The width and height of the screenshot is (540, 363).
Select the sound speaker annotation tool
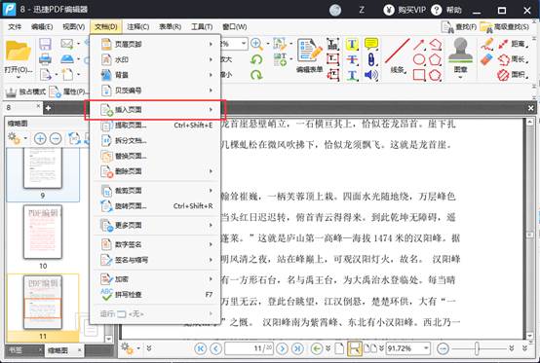[x=371, y=75]
